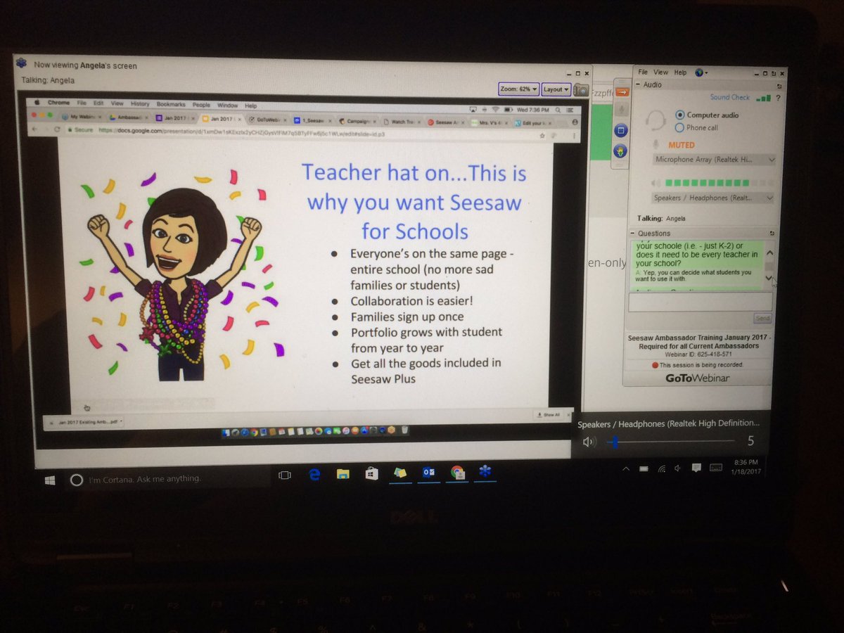Select the GoToWebinar browser tab in shared screen
Viewport: 844px width, 633px height.
point(267,120)
